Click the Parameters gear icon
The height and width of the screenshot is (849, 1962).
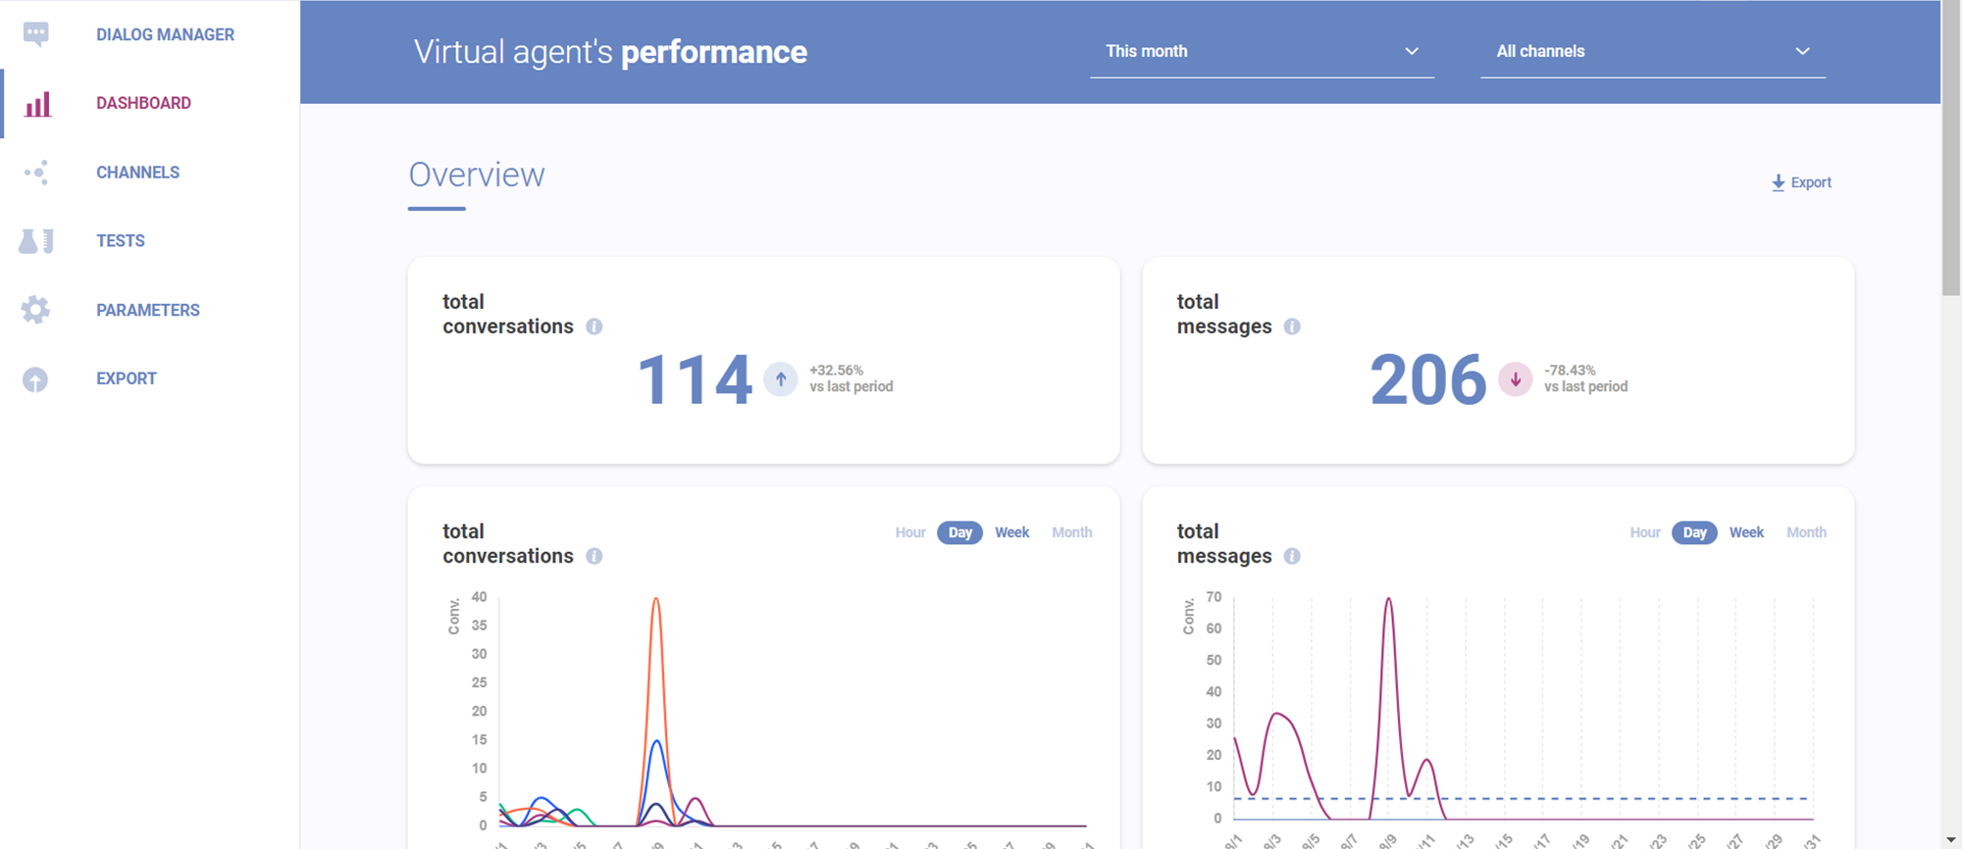(36, 310)
